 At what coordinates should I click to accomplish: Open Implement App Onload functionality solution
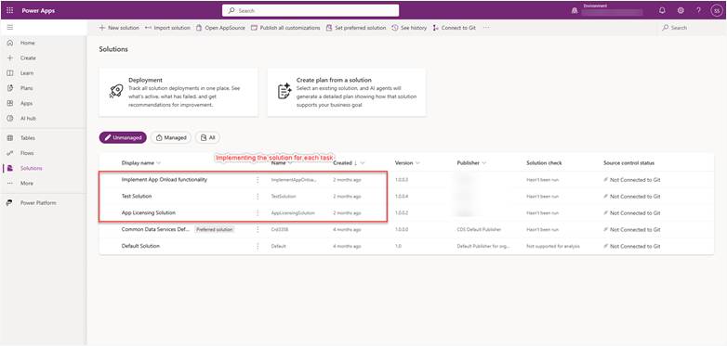tap(165, 179)
